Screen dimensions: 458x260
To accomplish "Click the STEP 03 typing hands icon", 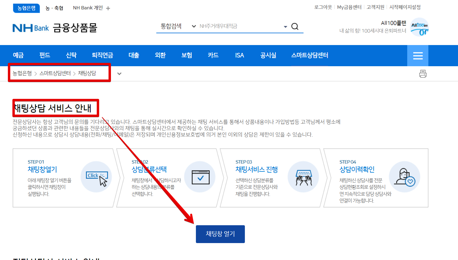I will click(304, 177).
